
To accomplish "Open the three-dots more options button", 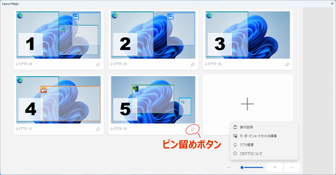I will [292, 168].
